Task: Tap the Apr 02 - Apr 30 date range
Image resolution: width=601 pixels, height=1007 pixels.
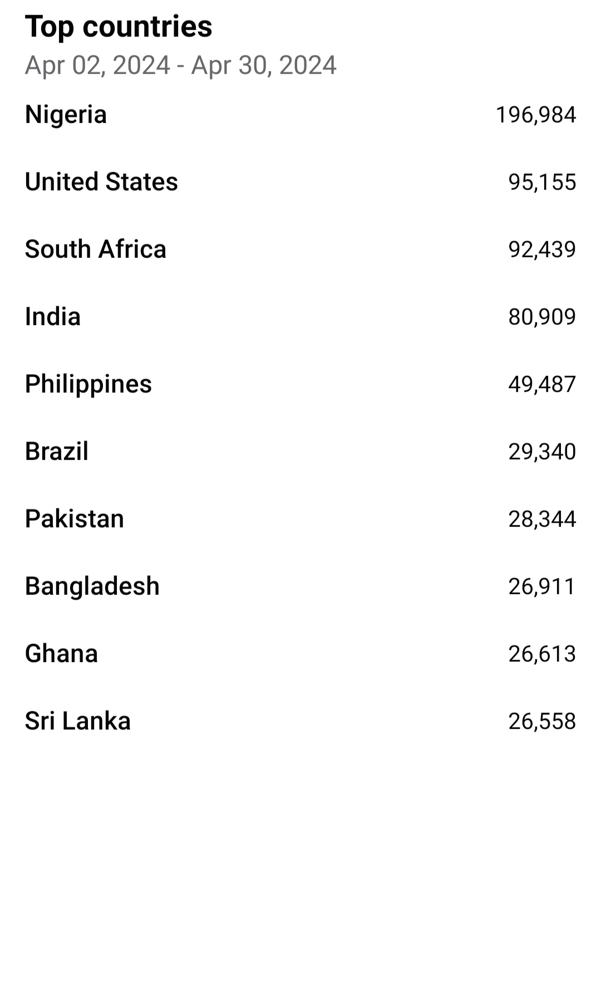Action: click(181, 65)
